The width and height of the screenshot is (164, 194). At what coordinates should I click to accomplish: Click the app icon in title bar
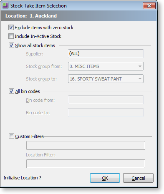(x=5, y=5)
